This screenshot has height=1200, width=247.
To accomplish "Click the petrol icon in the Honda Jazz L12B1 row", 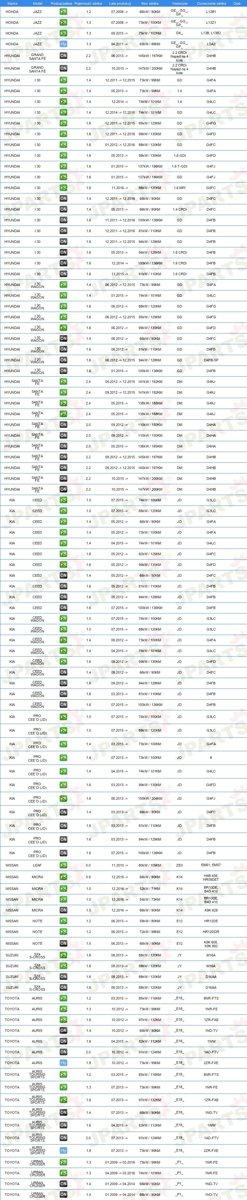I will (63, 12).
